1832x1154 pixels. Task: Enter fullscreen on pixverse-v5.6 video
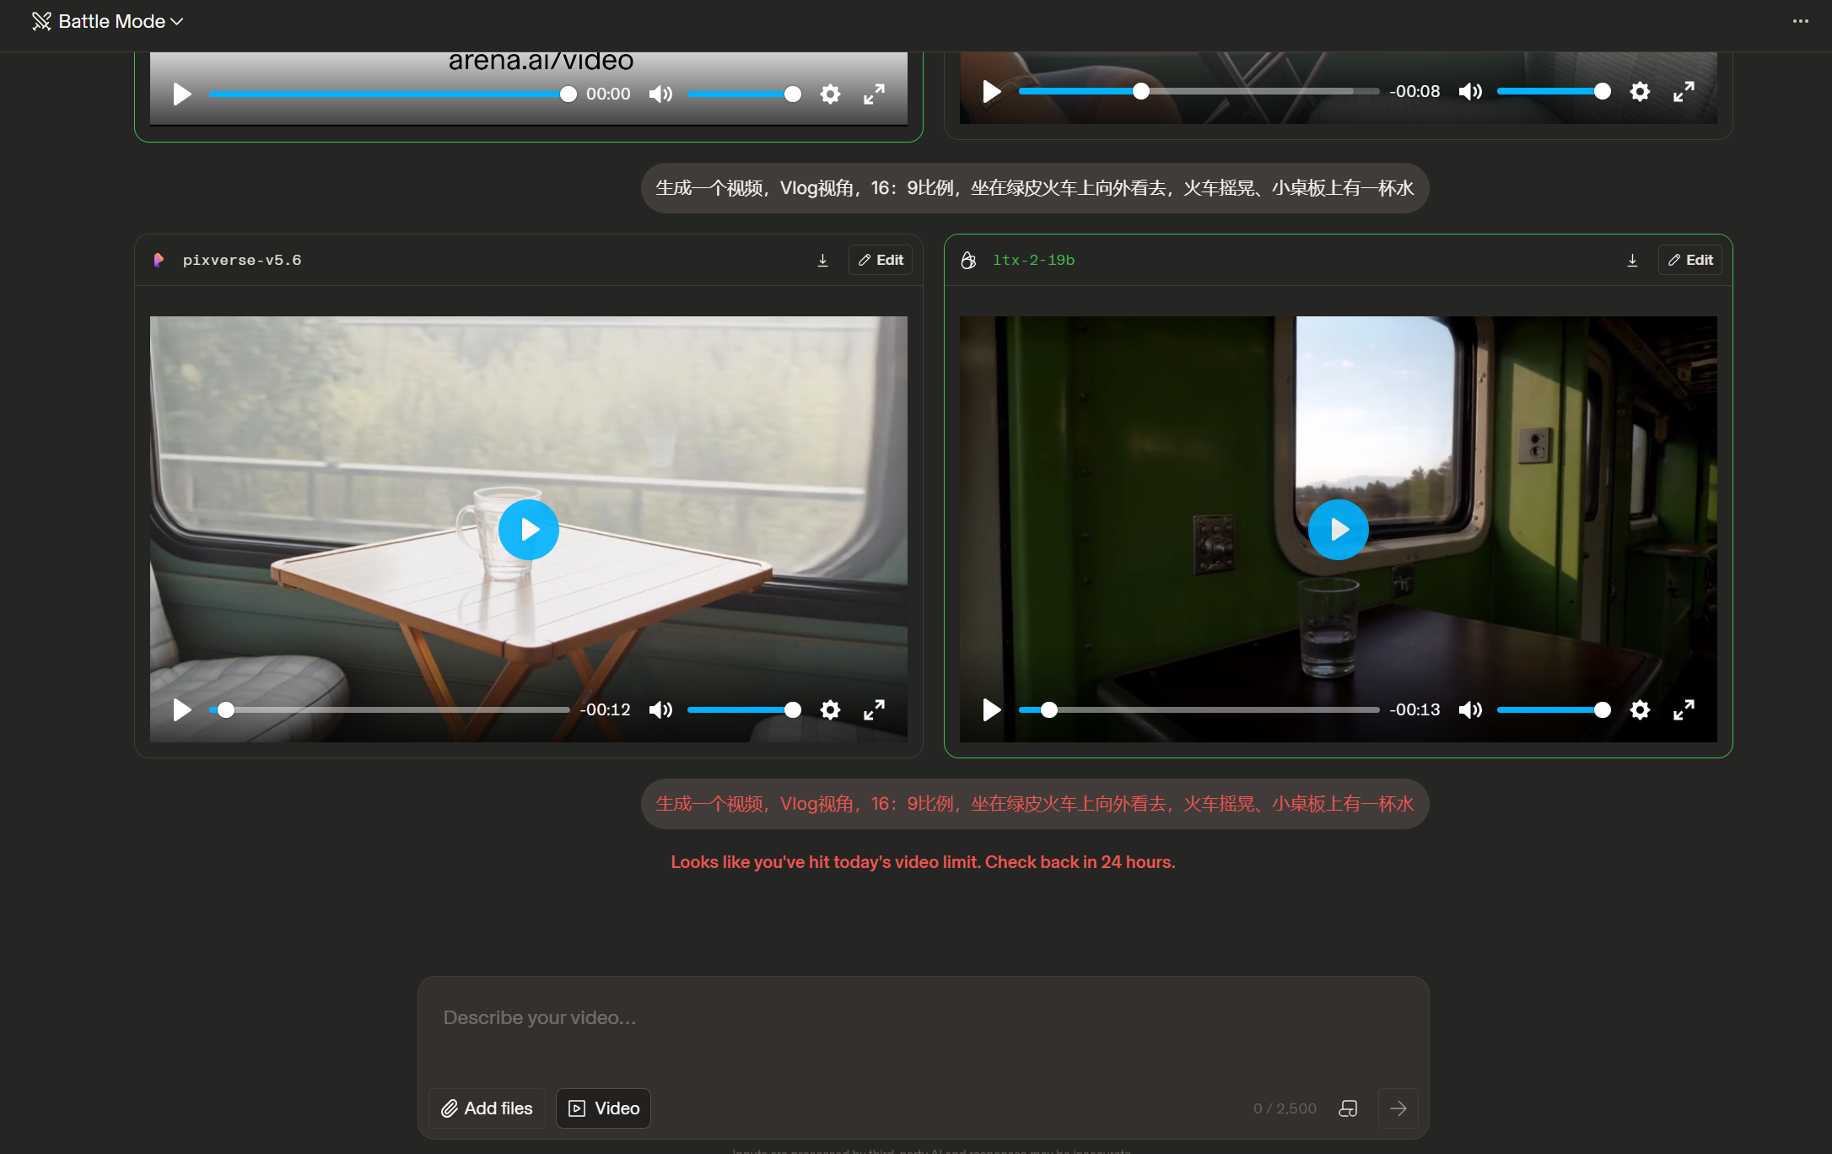[x=874, y=710]
